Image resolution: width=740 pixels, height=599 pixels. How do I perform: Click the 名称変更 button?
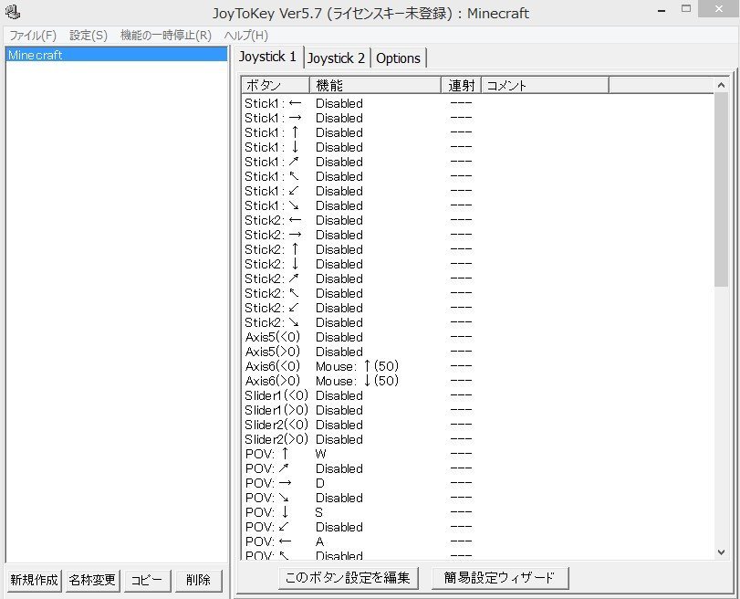tap(92, 580)
